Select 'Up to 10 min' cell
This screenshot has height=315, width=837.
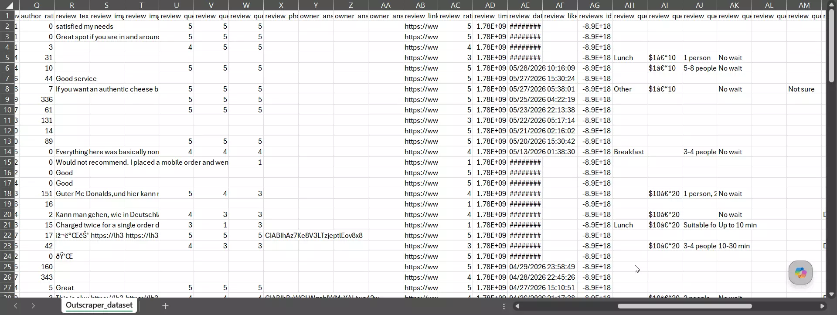(x=735, y=225)
